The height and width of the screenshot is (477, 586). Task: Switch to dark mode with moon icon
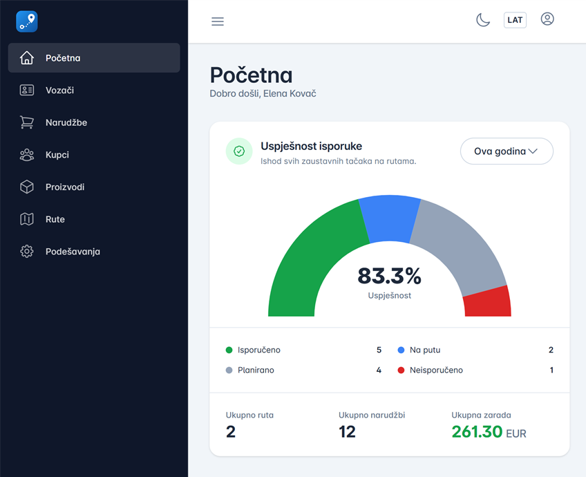point(483,20)
